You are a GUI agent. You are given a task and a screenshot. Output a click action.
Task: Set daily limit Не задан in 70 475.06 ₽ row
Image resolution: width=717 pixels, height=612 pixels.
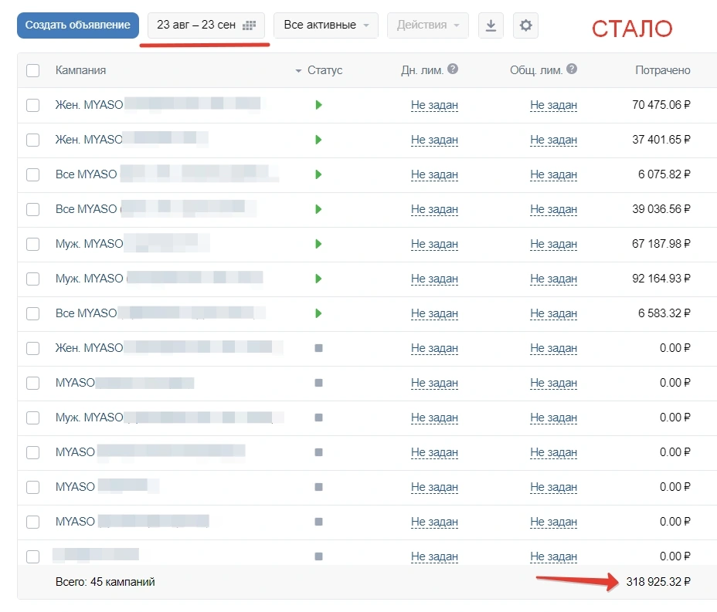[x=434, y=105]
